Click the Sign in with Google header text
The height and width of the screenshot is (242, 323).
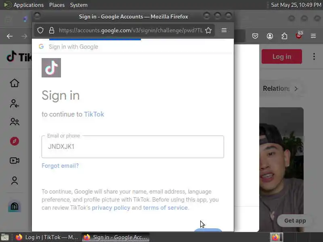(73, 47)
